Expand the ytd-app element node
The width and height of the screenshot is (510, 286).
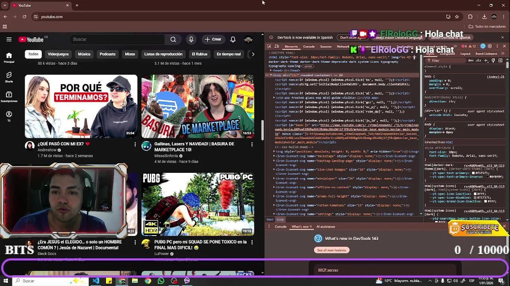[x=274, y=98]
